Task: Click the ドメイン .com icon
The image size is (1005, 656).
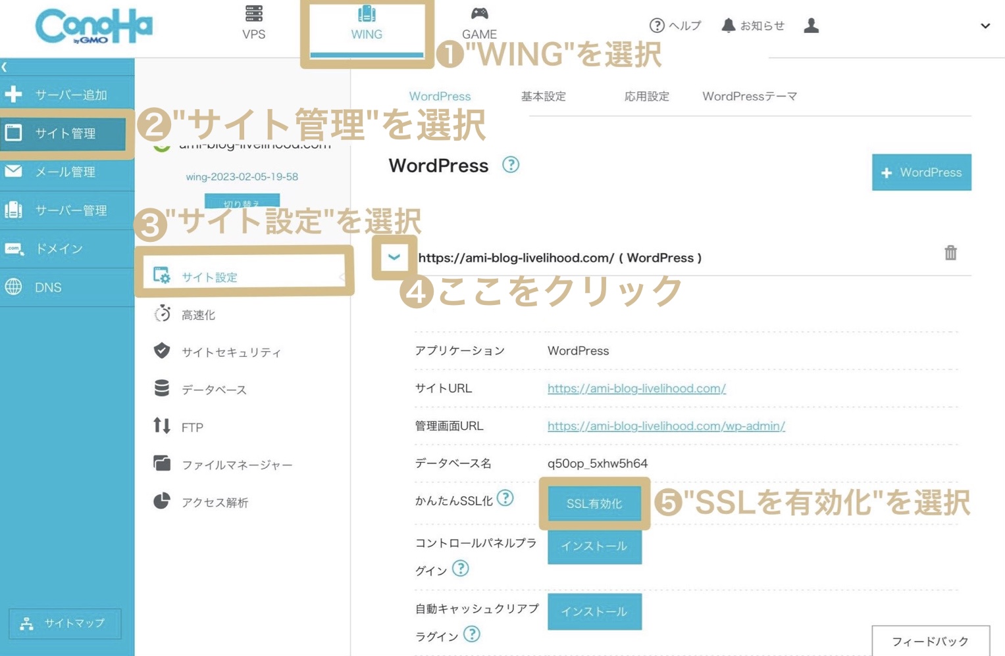Action: click(x=14, y=248)
